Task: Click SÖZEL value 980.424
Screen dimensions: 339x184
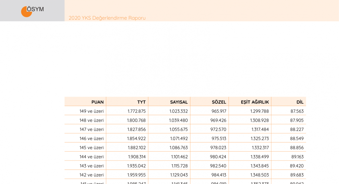Action: click(x=218, y=157)
